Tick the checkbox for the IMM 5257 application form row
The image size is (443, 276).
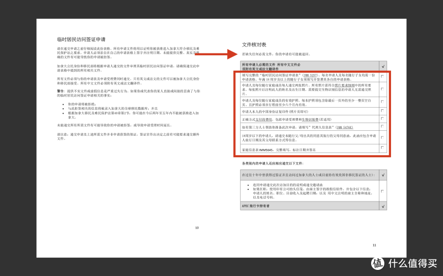(382, 76)
